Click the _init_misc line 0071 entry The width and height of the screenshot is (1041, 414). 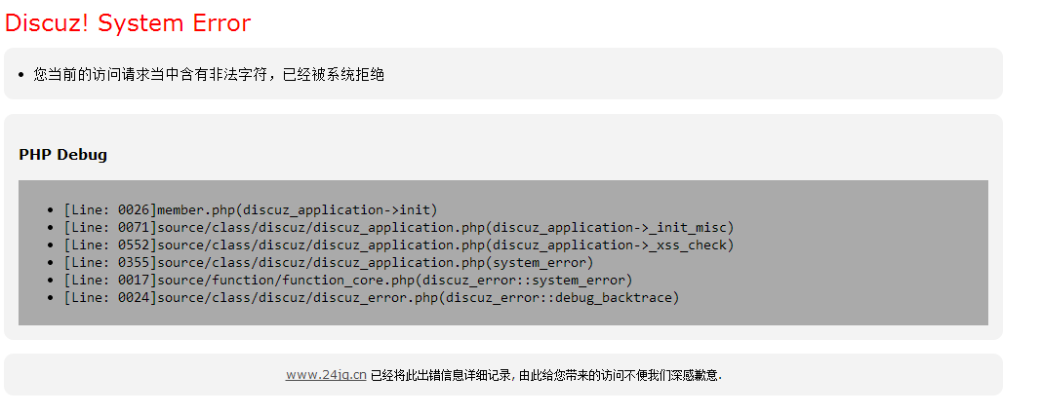coord(399,227)
